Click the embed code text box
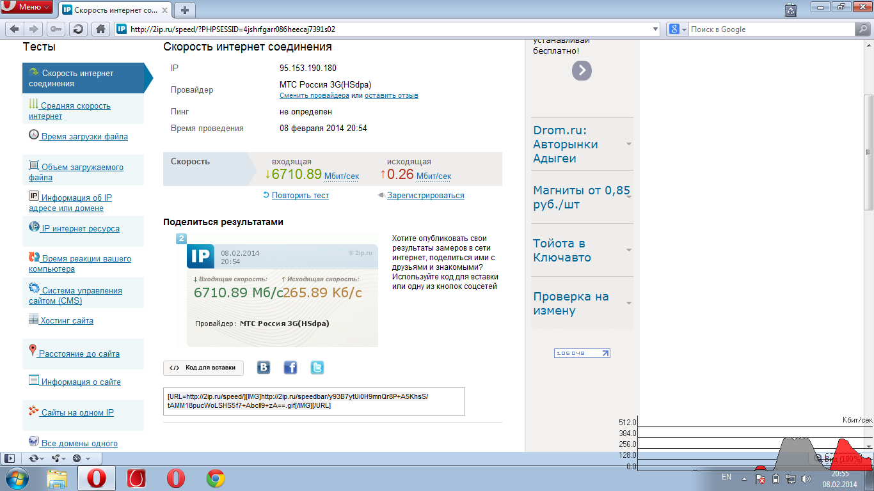 (314, 401)
